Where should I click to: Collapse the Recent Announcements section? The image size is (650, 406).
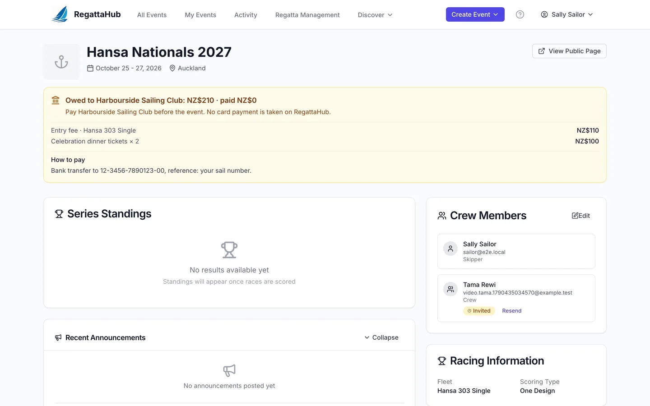click(x=381, y=337)
